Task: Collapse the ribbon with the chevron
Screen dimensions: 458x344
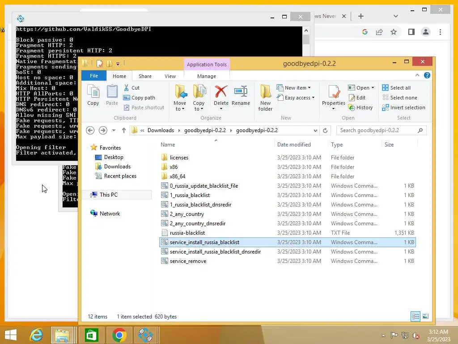Action: [417, 75]
